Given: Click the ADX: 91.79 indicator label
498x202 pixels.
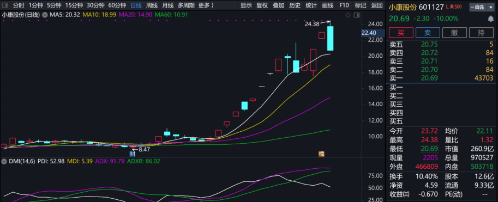Looking at the screenshot, I should pos(109,161).
